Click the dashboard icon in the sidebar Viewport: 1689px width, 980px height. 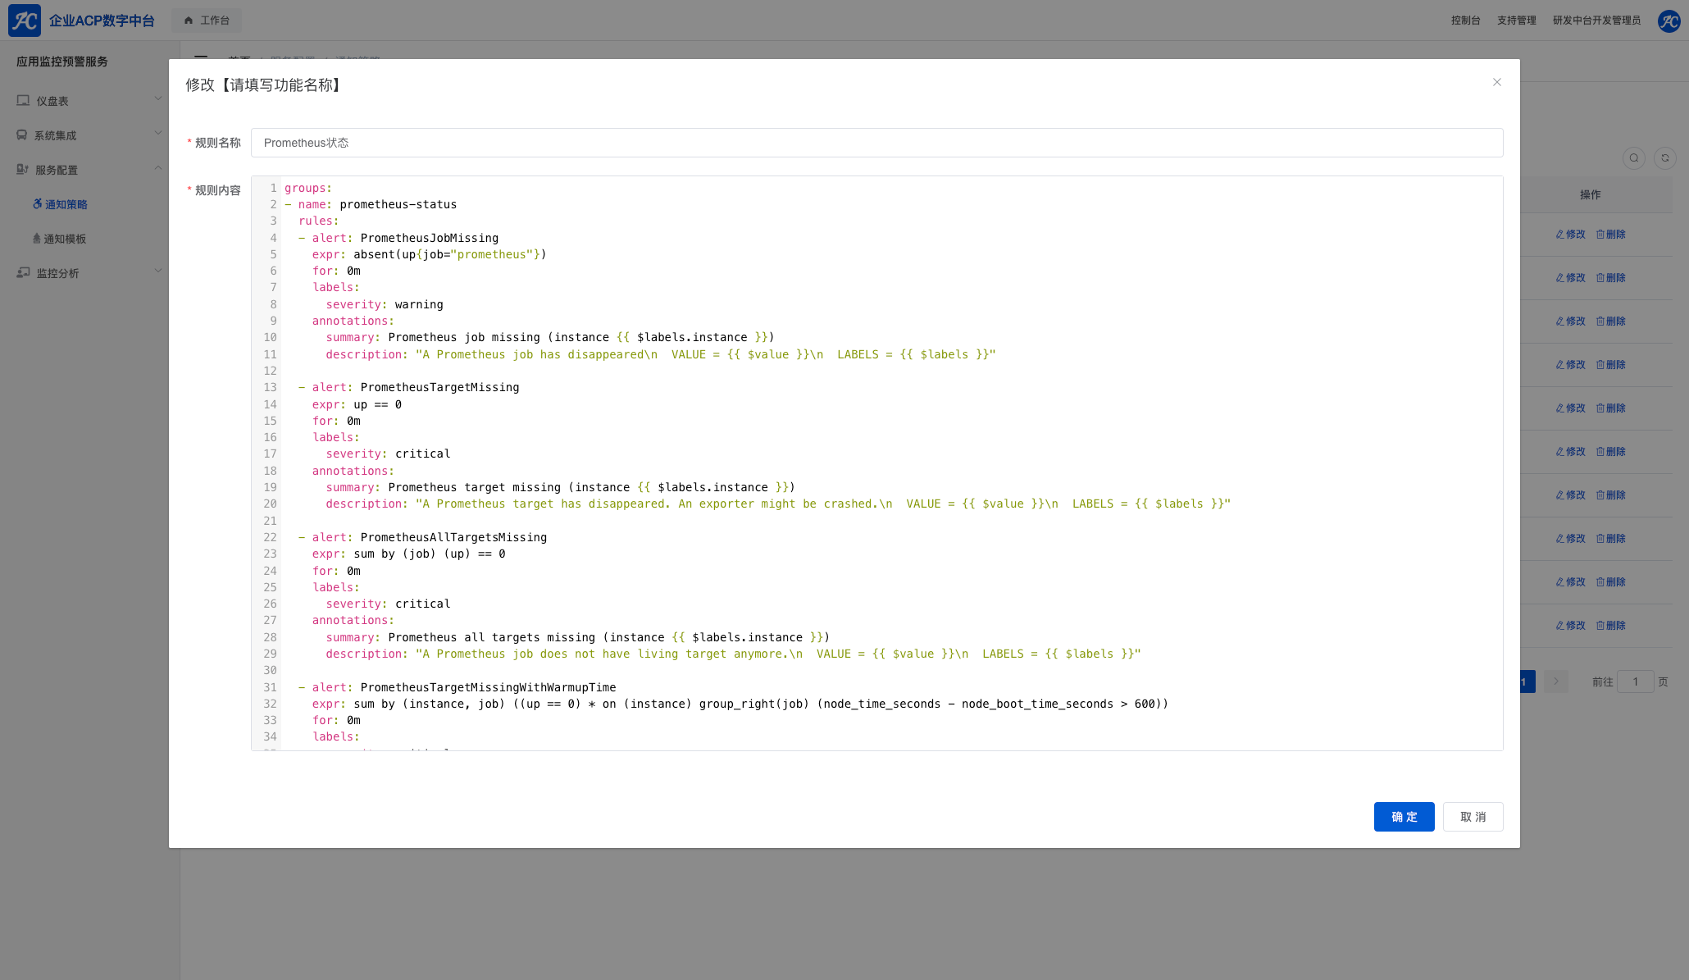click(23, 101)
